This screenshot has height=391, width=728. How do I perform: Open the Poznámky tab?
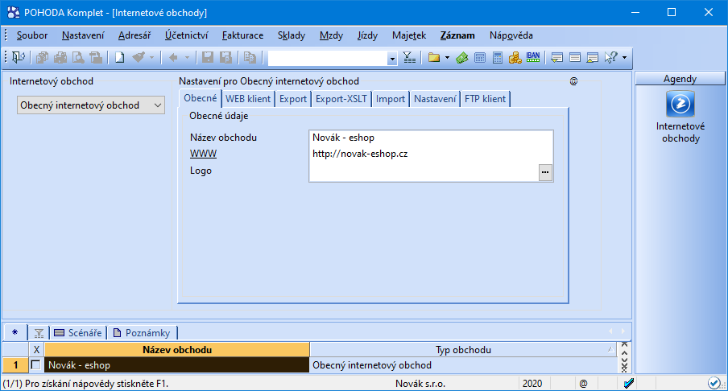pos(142,333)
